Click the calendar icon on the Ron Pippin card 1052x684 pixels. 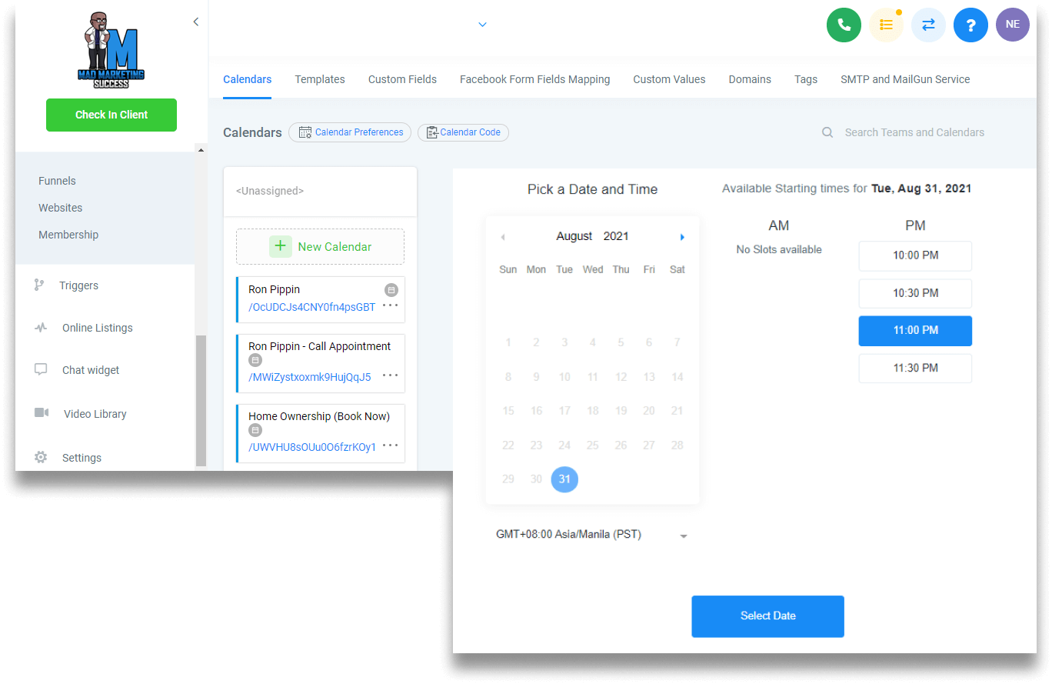391,290
